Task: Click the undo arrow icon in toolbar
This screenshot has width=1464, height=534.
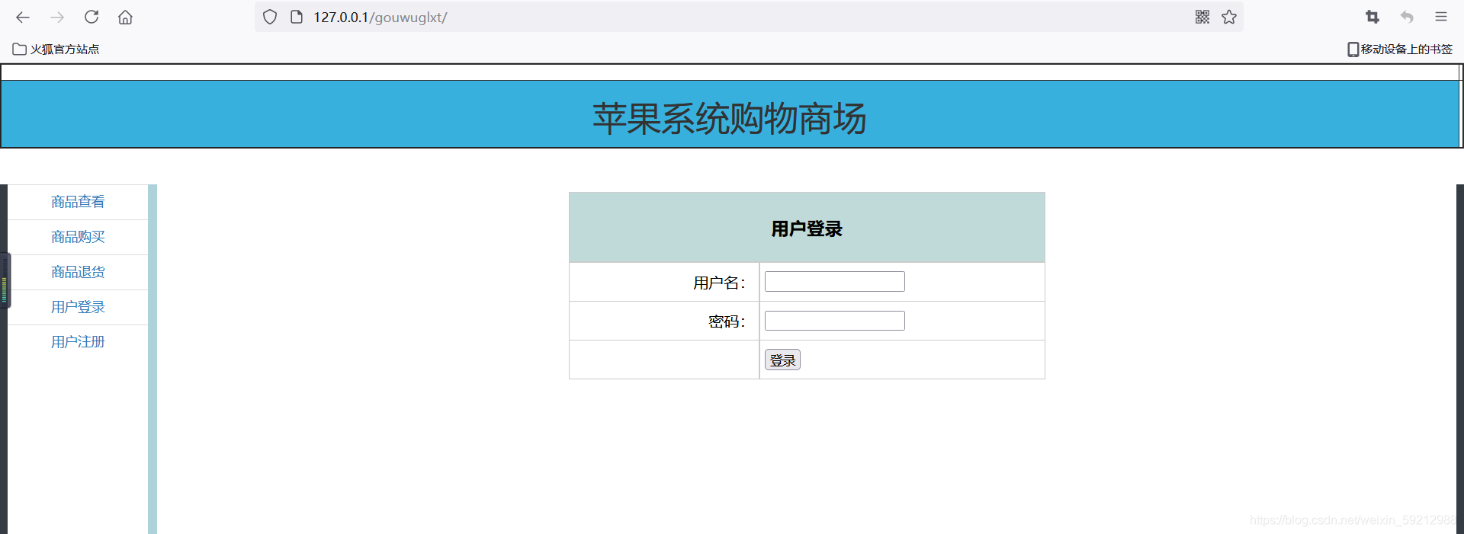Action: tap(1407, 17)
